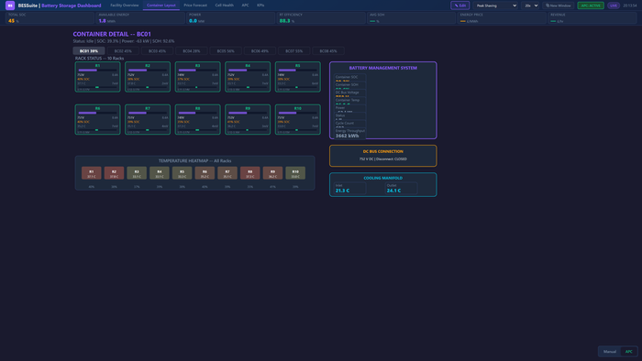The height and width of the screenshot is (361, 642).
Task: Select container BC05 56%
Action: 226,51
